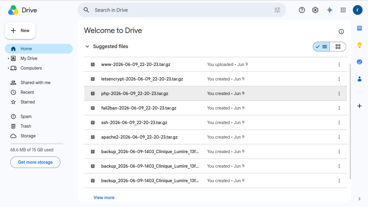The width and height of the screenshot is (368, 207).
Task: Expand My Drive tree arrow
Action: click(x=8, y=58)
